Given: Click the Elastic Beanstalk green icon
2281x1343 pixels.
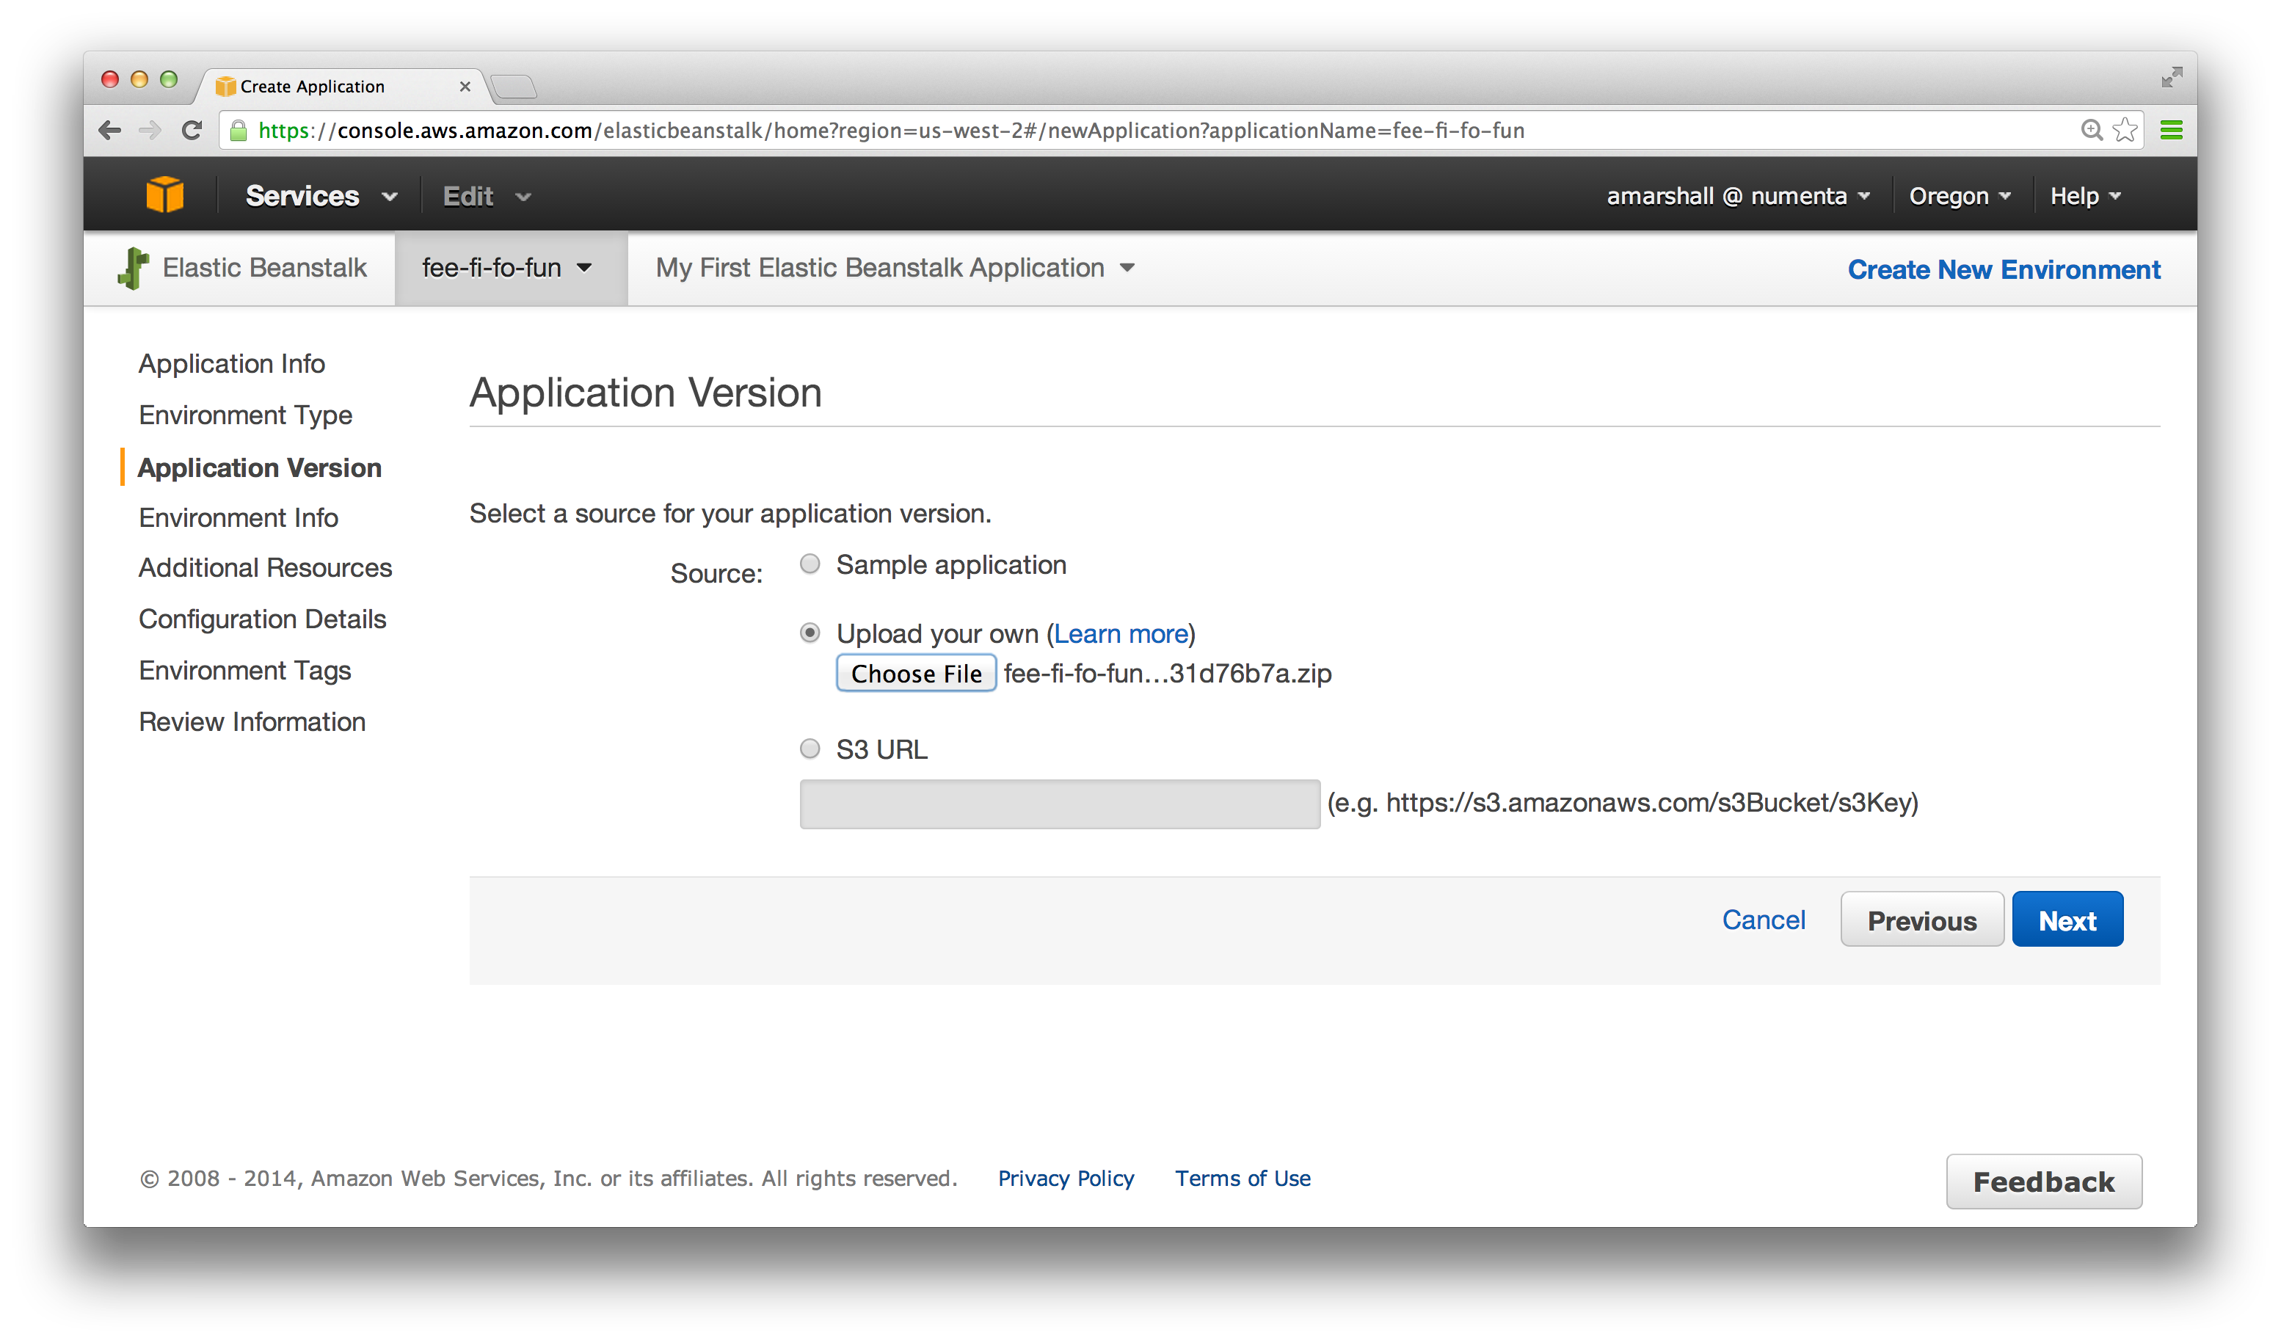Looking at the screenshot, I should coord(134,268).
